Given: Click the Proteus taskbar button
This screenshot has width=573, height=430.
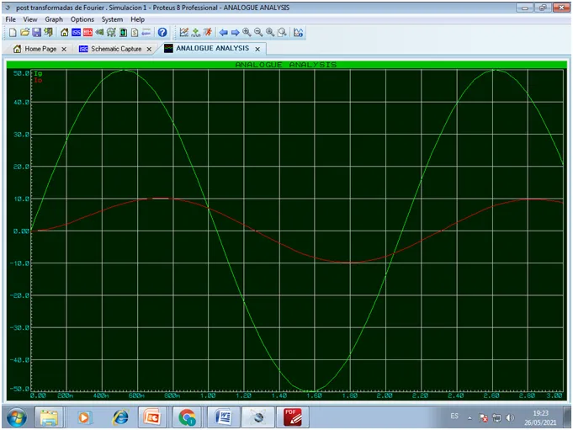Looking at the screenshot, I should point(258,417).
